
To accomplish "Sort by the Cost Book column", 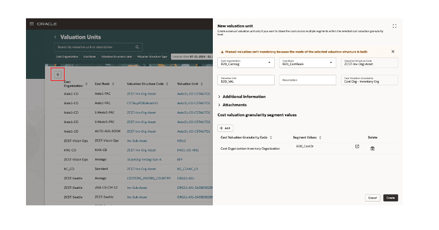I will click(x=113, y=84).
